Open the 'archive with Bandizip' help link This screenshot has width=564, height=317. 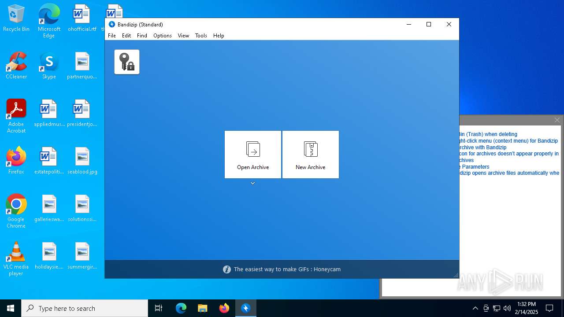pos(483,147)
